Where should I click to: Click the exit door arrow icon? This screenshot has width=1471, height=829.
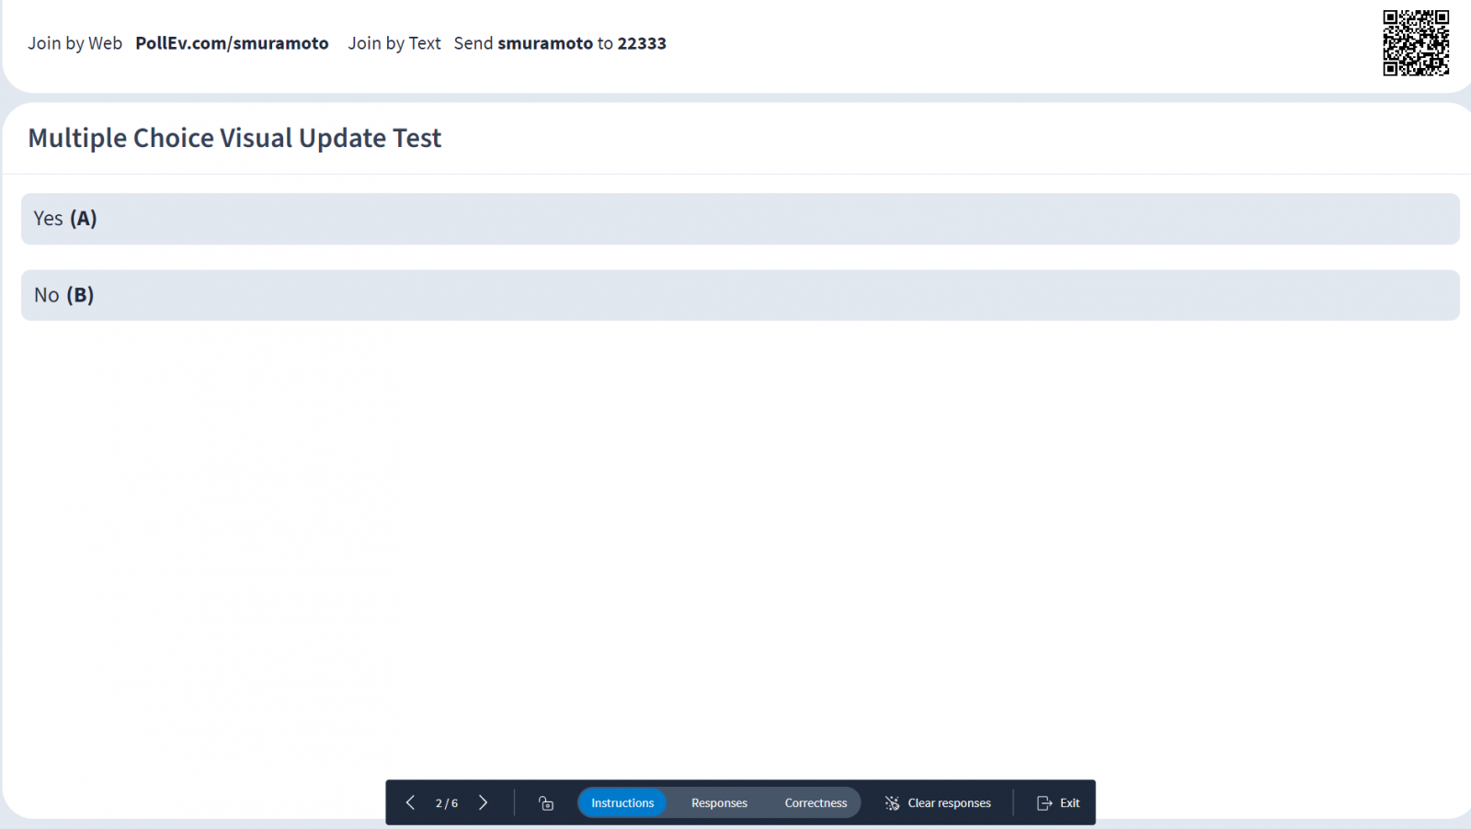pyautogui.click(x=1043, y=802)
